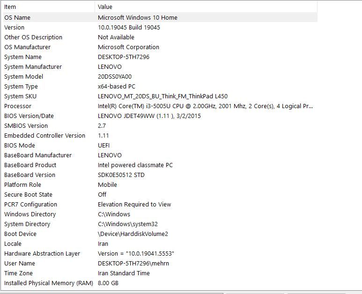Screen dimensions: 362x294
Task: Click value DESKTOP-5TH7296\mehrn
Action: click(133, 263)
